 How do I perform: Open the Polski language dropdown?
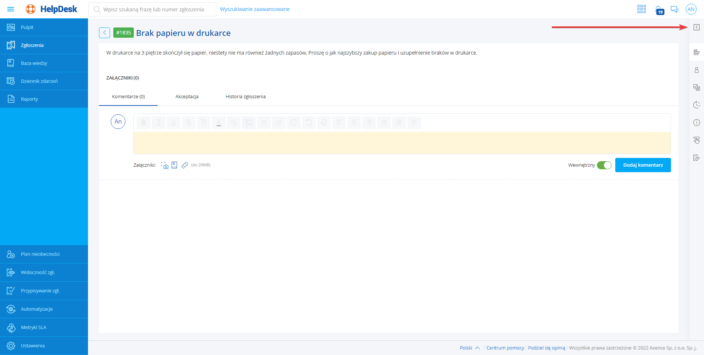(469, 348)
